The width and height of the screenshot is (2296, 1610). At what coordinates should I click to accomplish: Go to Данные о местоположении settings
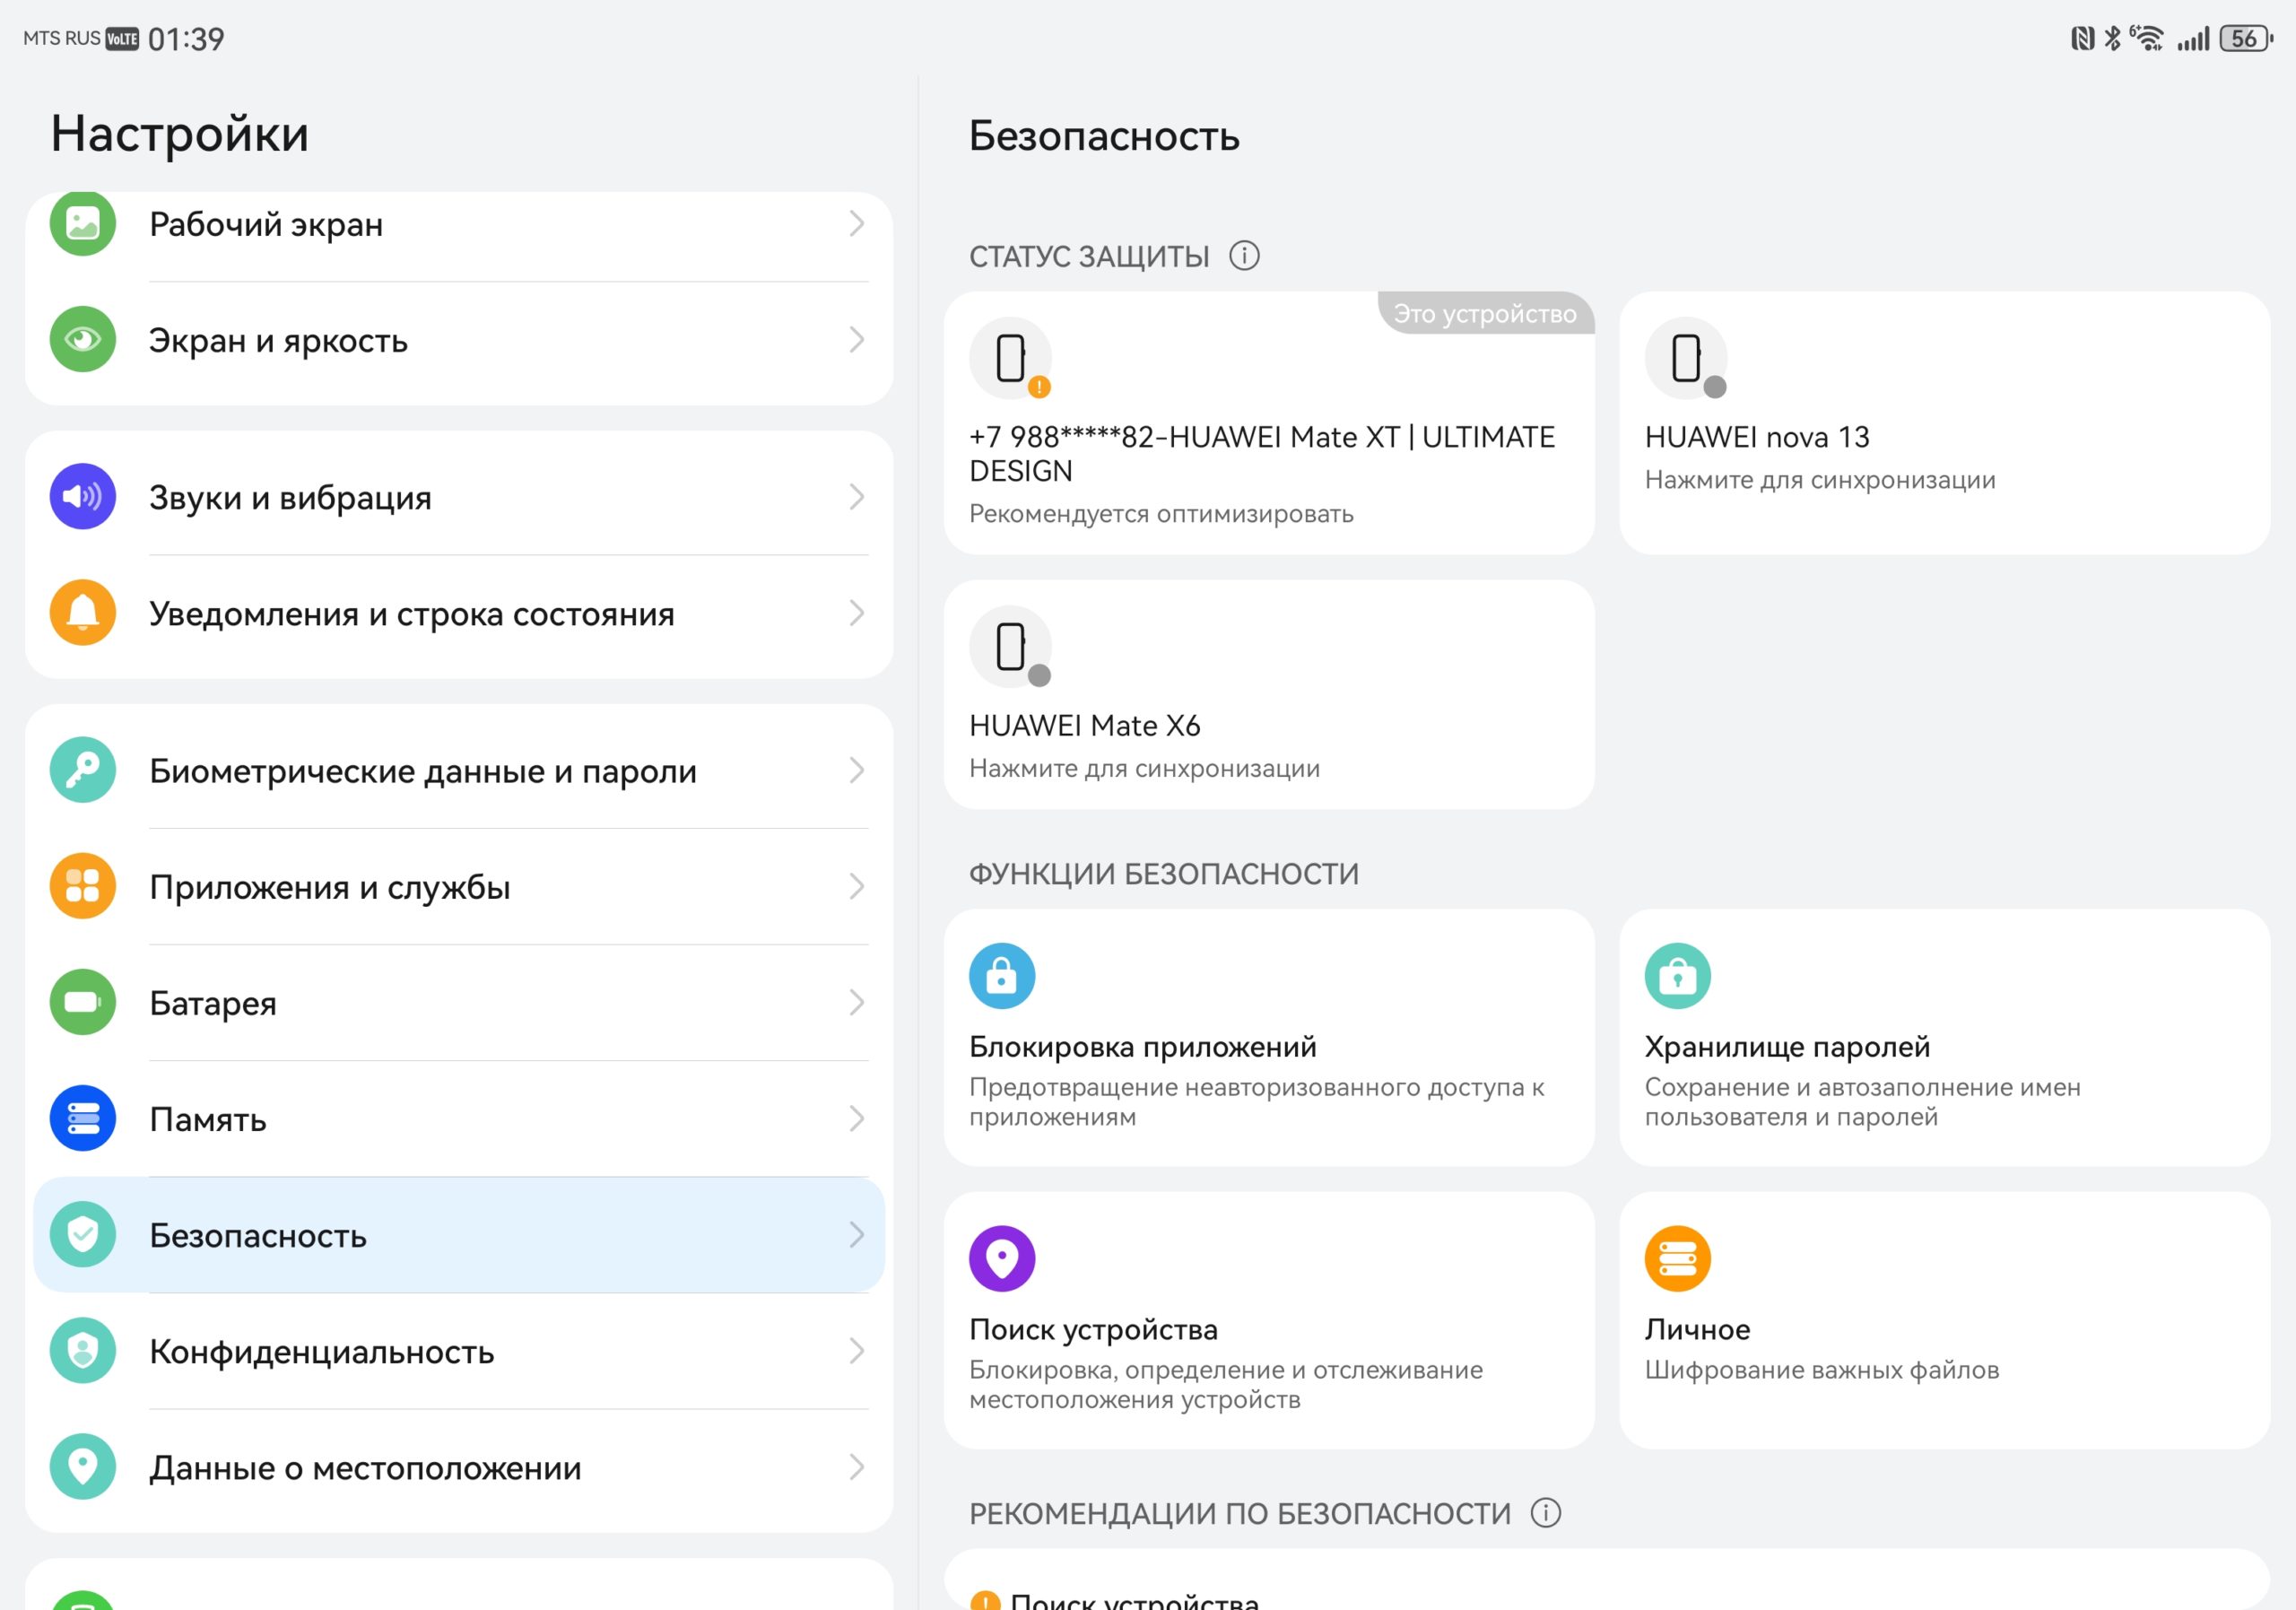[459, 1467]
